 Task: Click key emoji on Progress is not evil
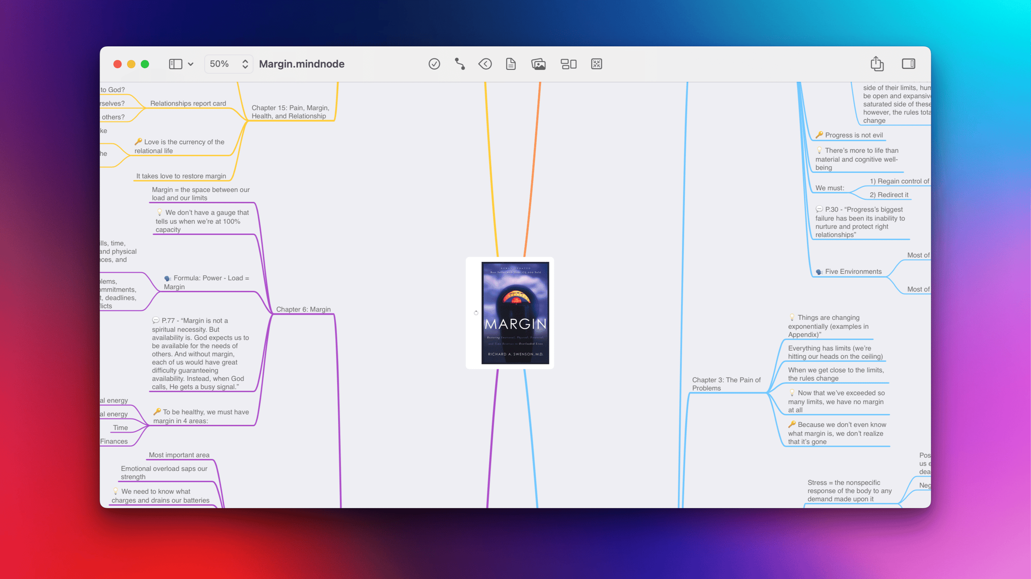(819, 135)
